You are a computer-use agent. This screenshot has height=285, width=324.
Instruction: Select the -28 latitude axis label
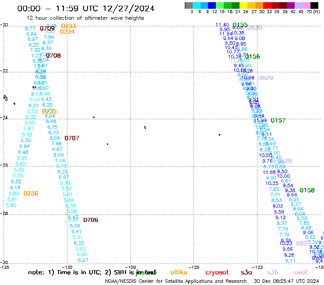pos(4,213)
